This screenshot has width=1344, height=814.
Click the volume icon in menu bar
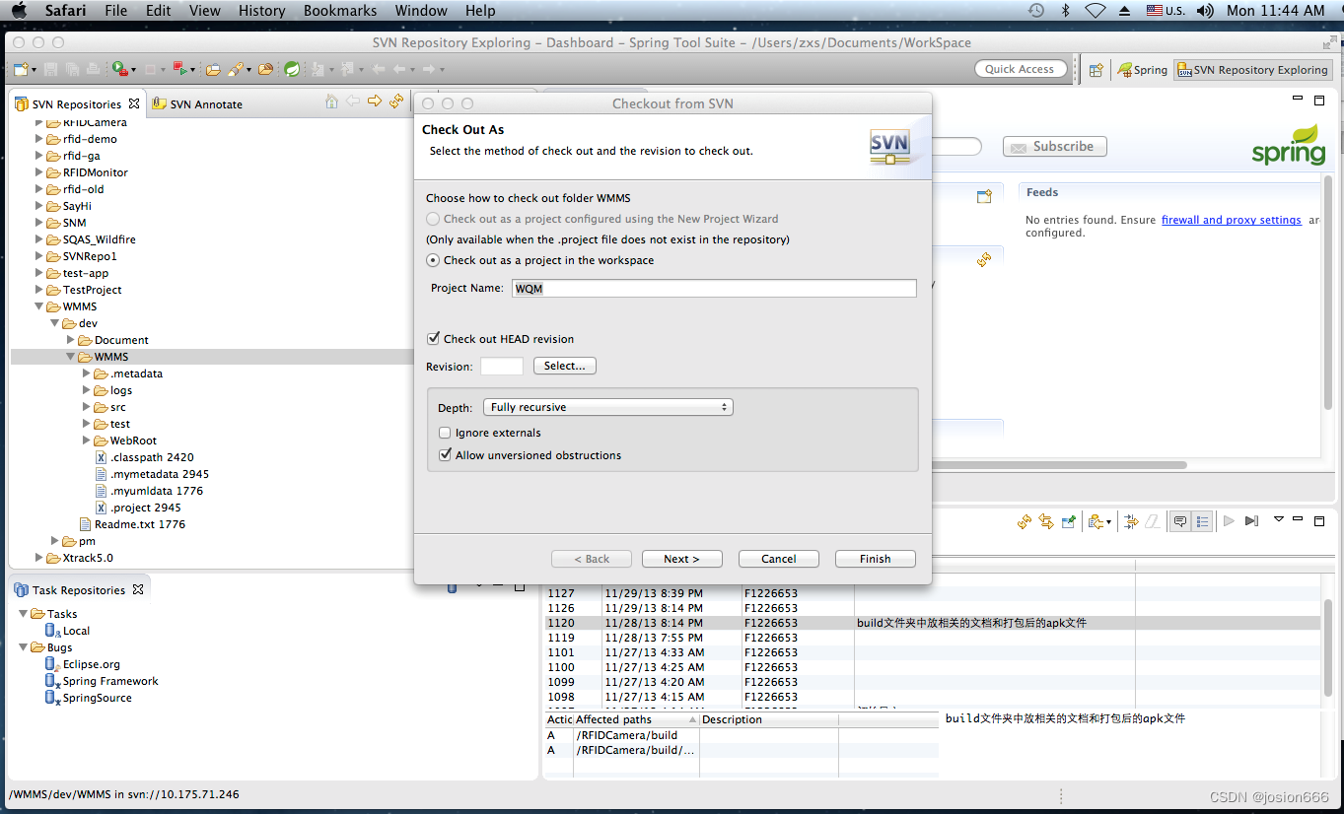pyautogui.click(x=1205, y=11)
